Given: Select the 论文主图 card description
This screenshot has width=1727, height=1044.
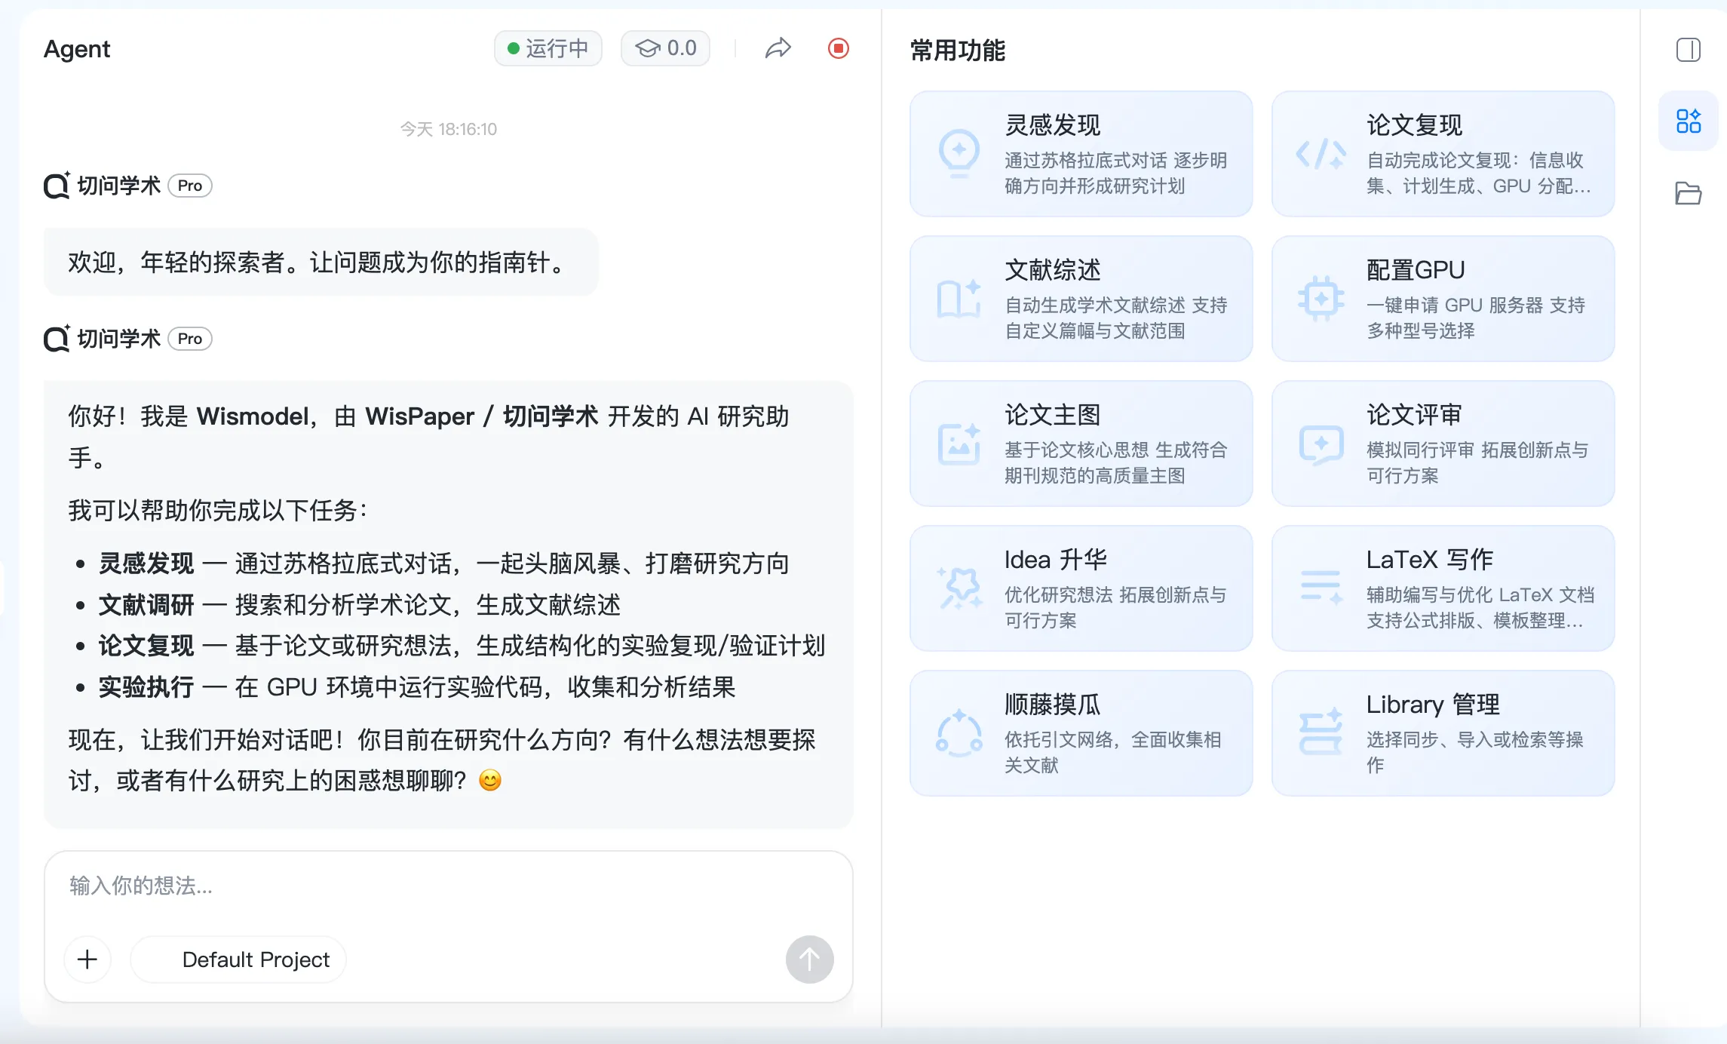Looking at the screenshot, I should (1116, 463).
